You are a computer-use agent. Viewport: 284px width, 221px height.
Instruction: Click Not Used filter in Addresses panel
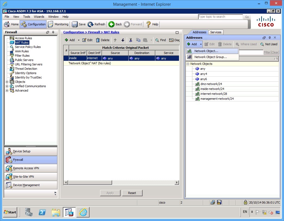tap(269, 44)
